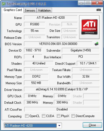
Task: Select the Graphics Card tab
Action: (x=13, y=10)
